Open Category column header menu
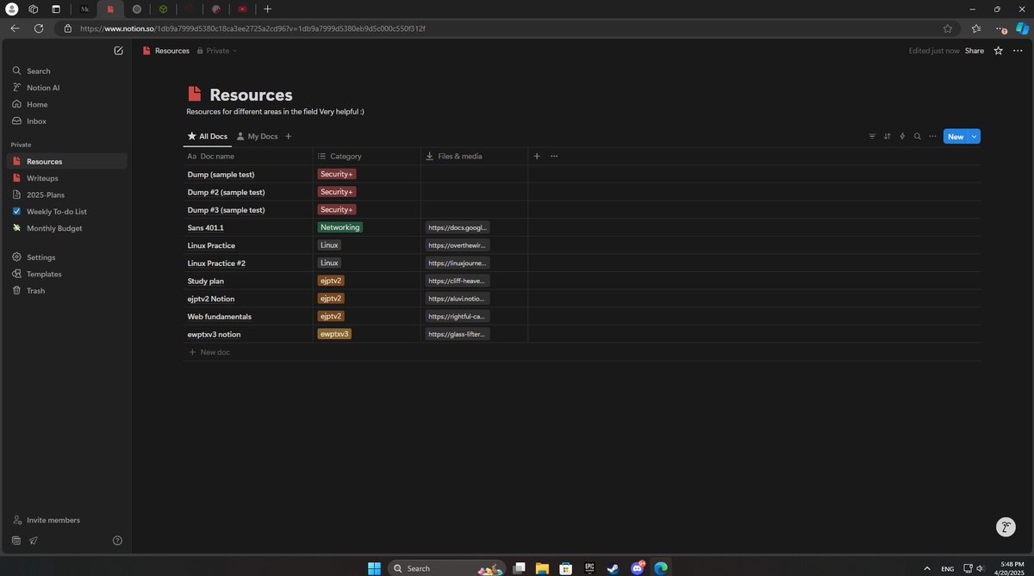1034x576 pixels. [x=366, y=156]
